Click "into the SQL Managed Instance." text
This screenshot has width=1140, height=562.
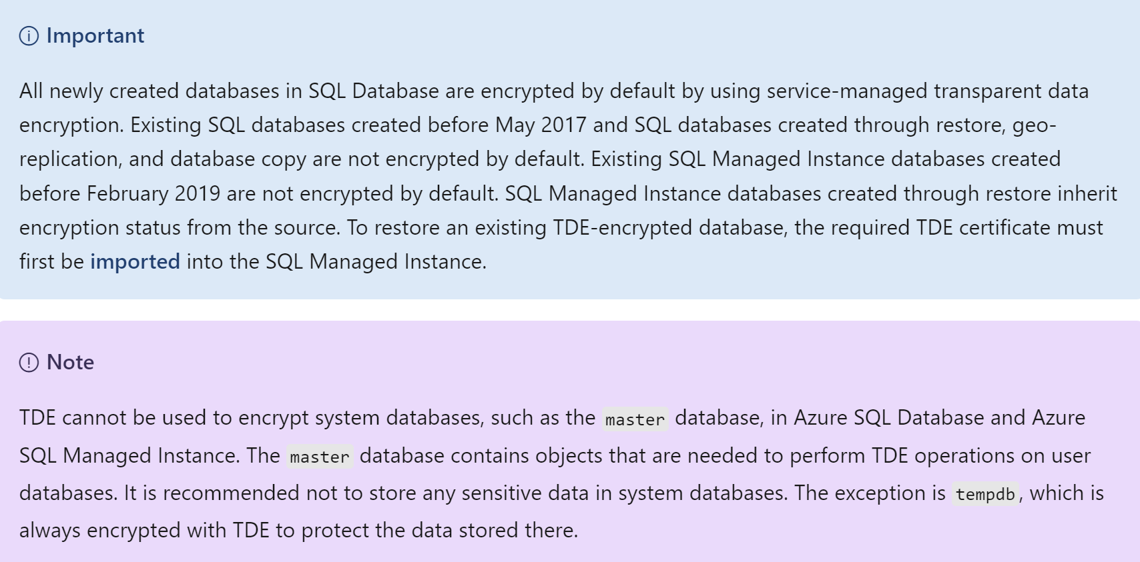click(336, 261)
